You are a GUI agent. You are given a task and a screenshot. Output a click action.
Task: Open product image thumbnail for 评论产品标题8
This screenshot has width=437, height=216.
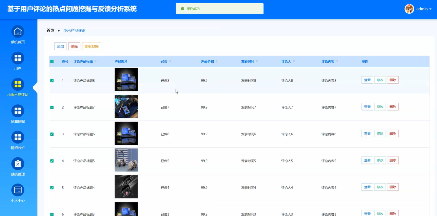pos(126,80)
